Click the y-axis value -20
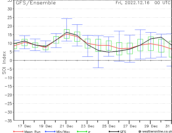Screen dimensions: 172x133 point(8,95)
